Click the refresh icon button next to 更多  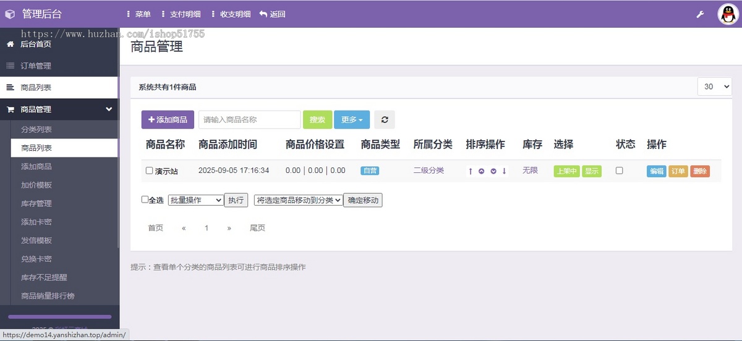point(385,120)
